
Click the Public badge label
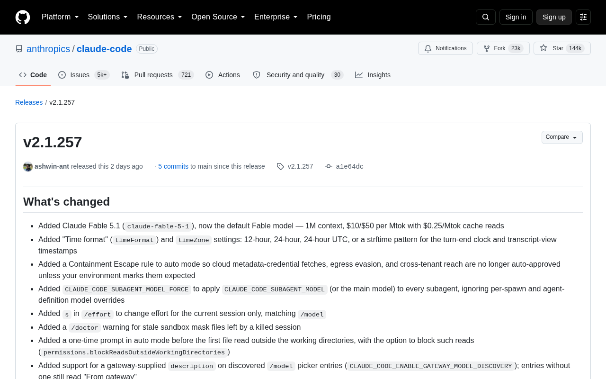pyautogui.click(x=147, y=49)
